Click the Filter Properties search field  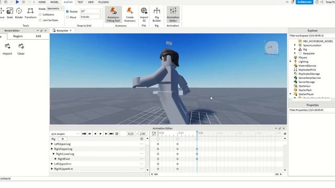click(312, 110)
